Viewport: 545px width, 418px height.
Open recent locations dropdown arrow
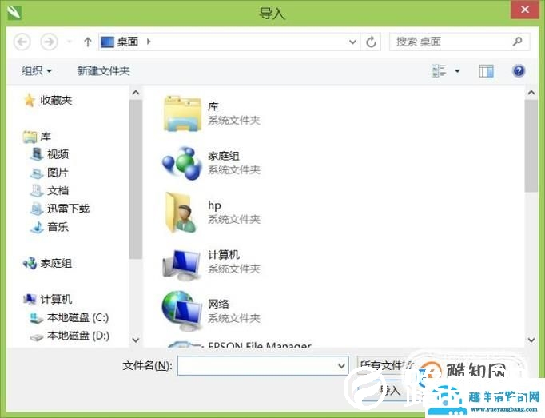[70, 42]
